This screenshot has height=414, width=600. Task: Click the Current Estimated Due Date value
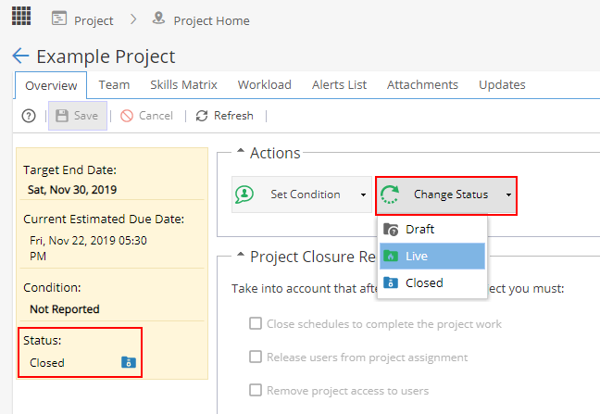tap(88, 248)
